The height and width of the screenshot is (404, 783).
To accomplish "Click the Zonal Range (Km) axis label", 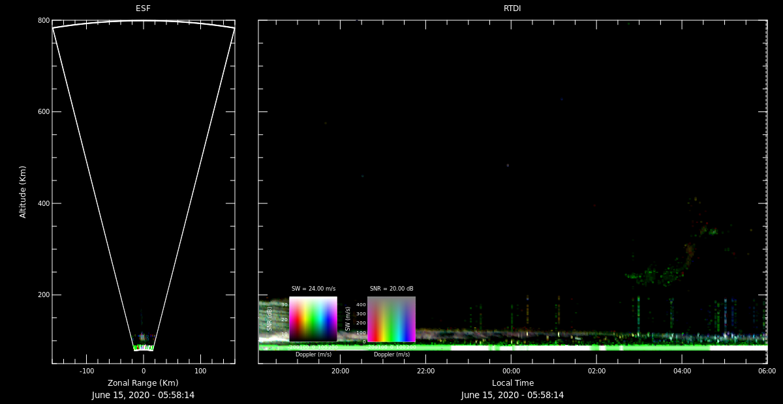I will click(143, 383).
